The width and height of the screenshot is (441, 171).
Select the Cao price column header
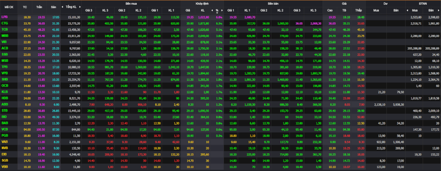pos(330,10)
